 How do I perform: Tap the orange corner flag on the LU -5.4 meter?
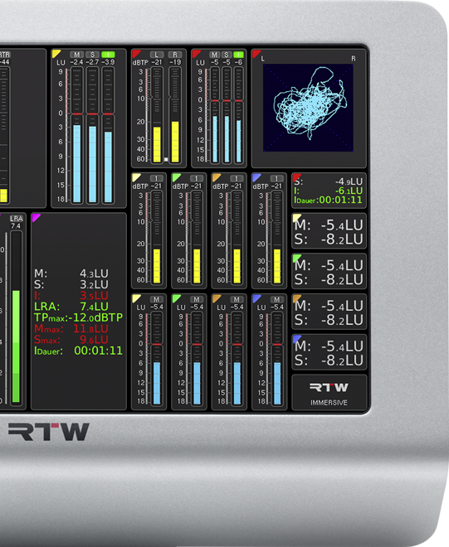[x=216, y=298]
